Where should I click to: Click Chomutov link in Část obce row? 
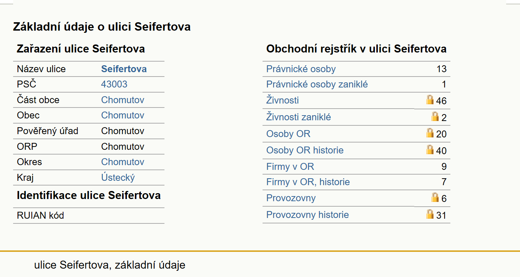point(123,100)
